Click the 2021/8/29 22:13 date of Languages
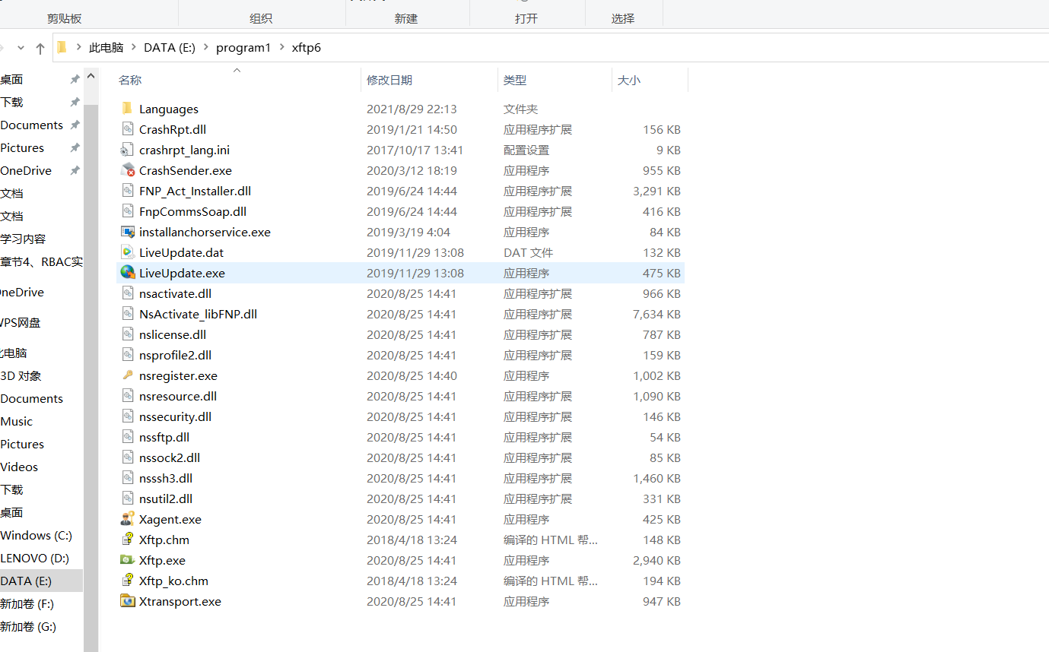1049x652 pixels. [x=412, y=109]
